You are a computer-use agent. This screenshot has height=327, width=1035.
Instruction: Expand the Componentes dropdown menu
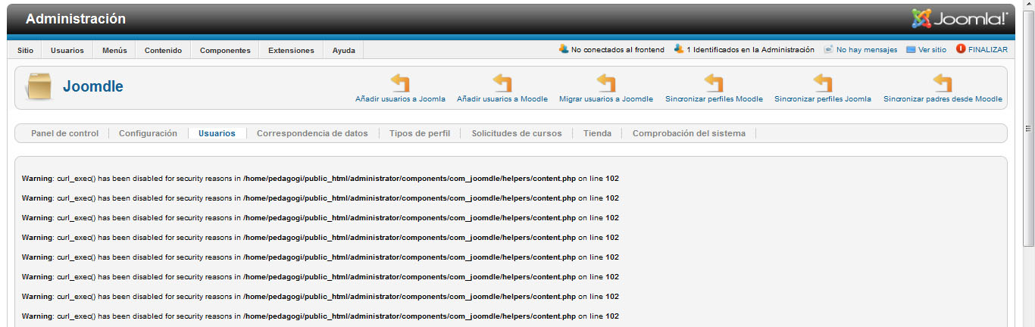(225, 51)
